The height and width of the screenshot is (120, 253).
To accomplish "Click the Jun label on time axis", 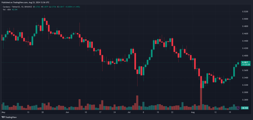I will pyautogui.click(x=67, y=112).
